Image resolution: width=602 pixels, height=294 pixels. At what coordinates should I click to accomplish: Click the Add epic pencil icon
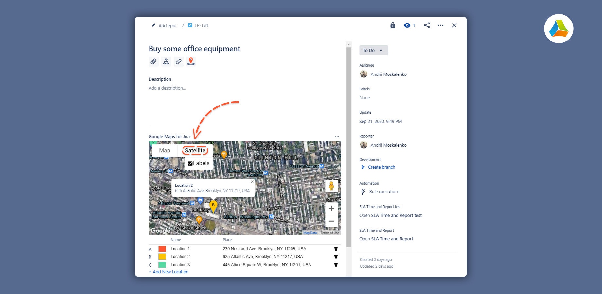153,25
